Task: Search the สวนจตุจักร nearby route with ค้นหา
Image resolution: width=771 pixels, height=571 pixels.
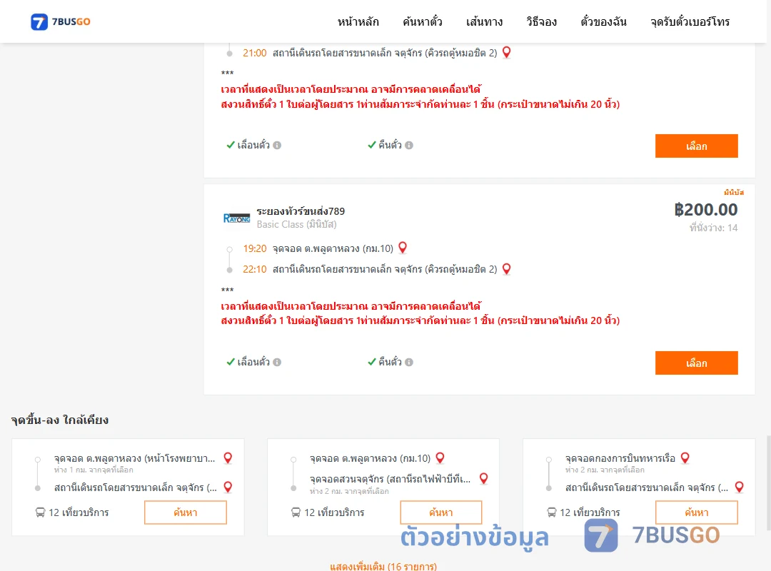Action: tap(441, 512)
